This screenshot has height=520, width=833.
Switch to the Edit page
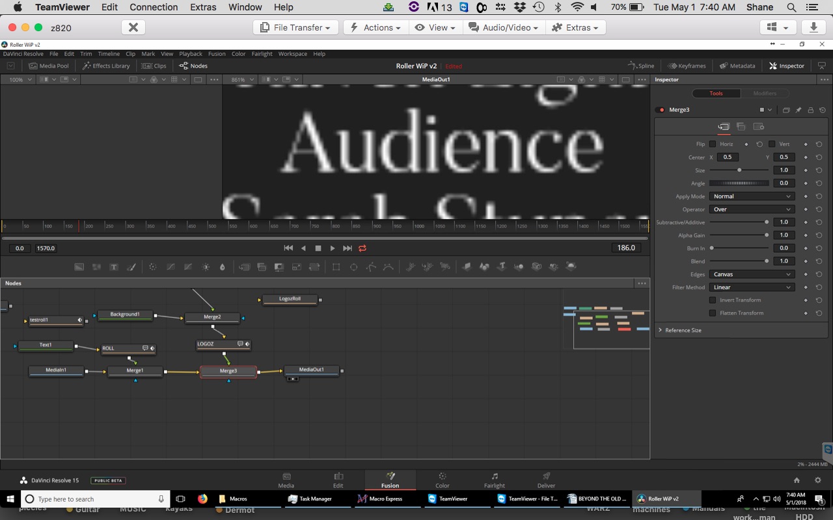pyautogui.click(x=338, y=480)
